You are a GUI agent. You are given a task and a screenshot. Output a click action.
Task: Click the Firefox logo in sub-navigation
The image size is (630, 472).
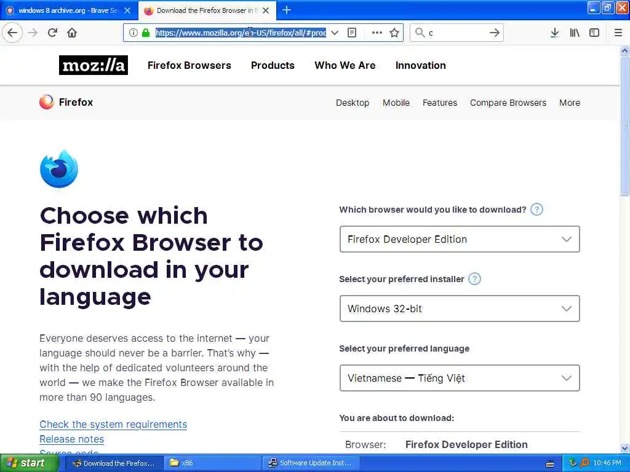click(x=66, y=102)
